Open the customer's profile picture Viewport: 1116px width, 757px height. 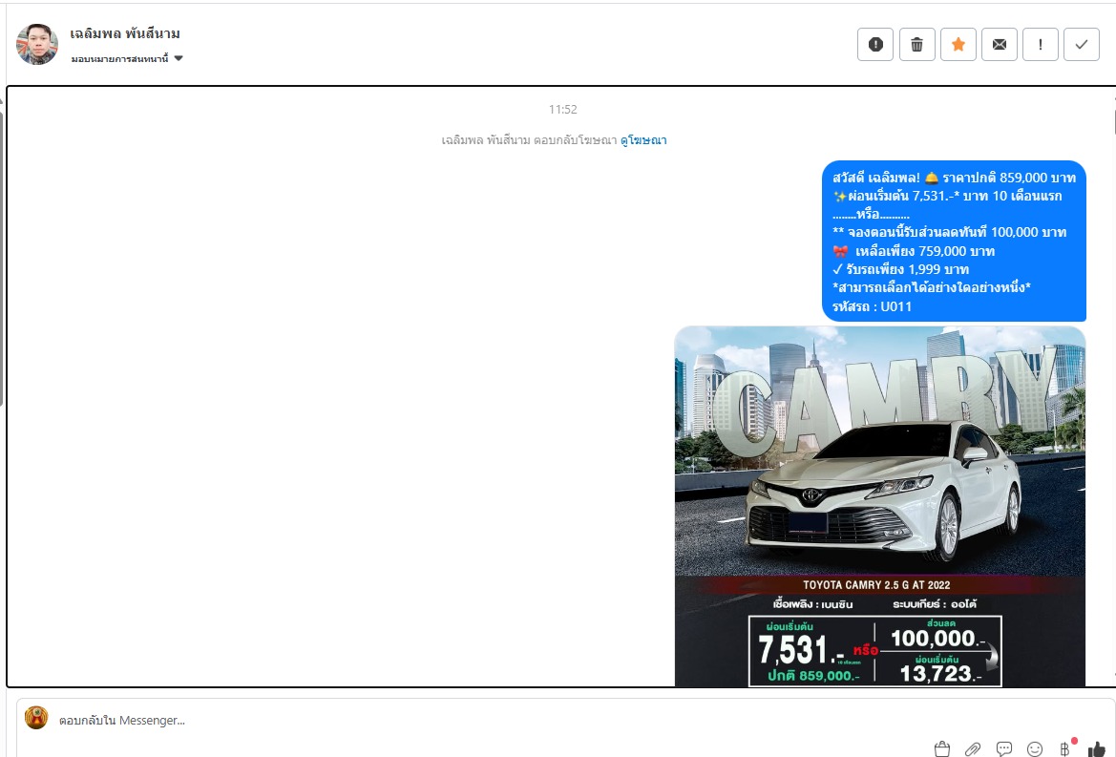coord(37,44)
